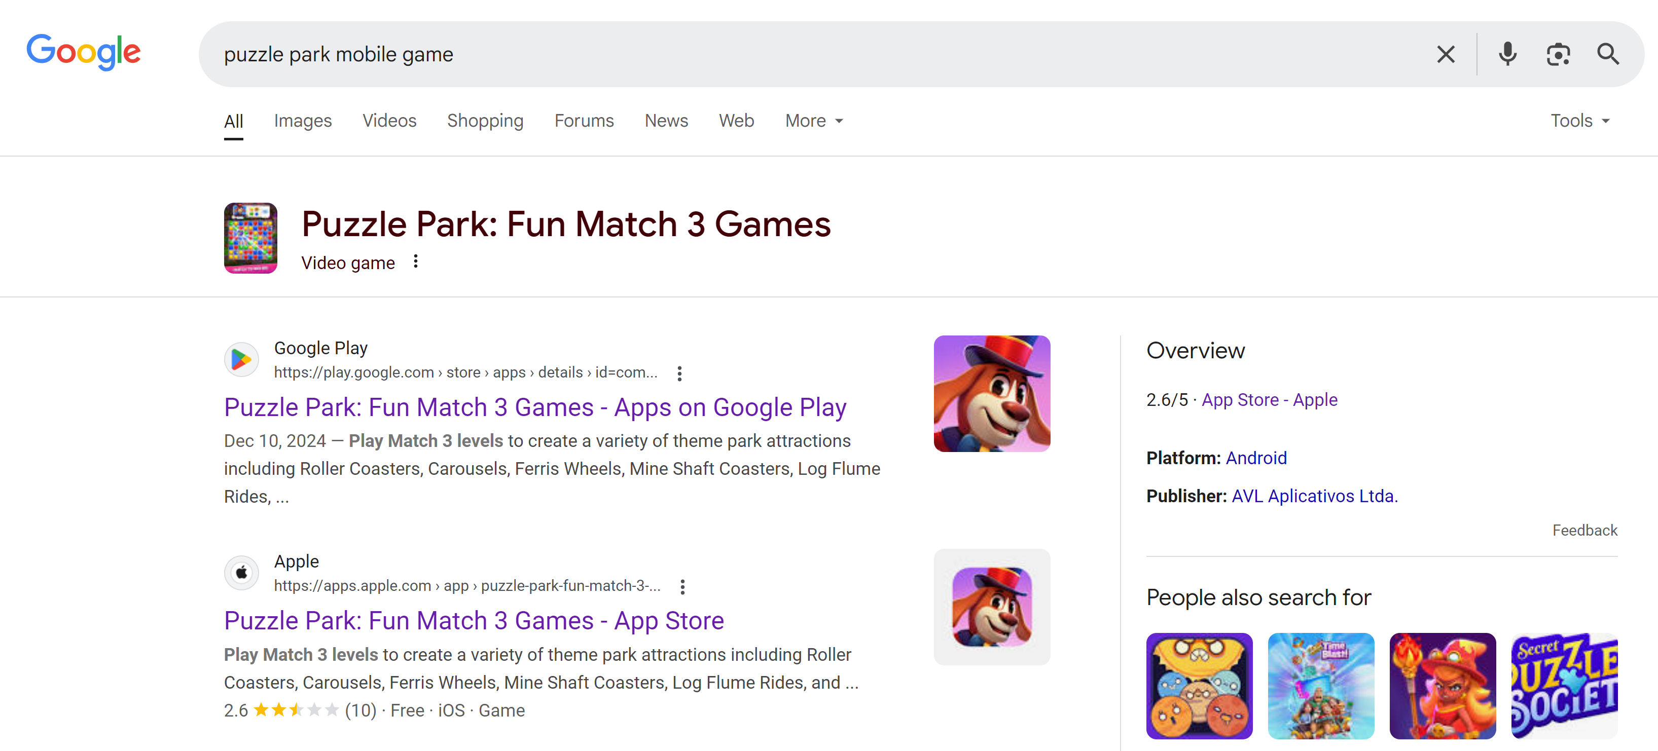
Task: Switch to the Shopping tab
Action: click(485, 121)
